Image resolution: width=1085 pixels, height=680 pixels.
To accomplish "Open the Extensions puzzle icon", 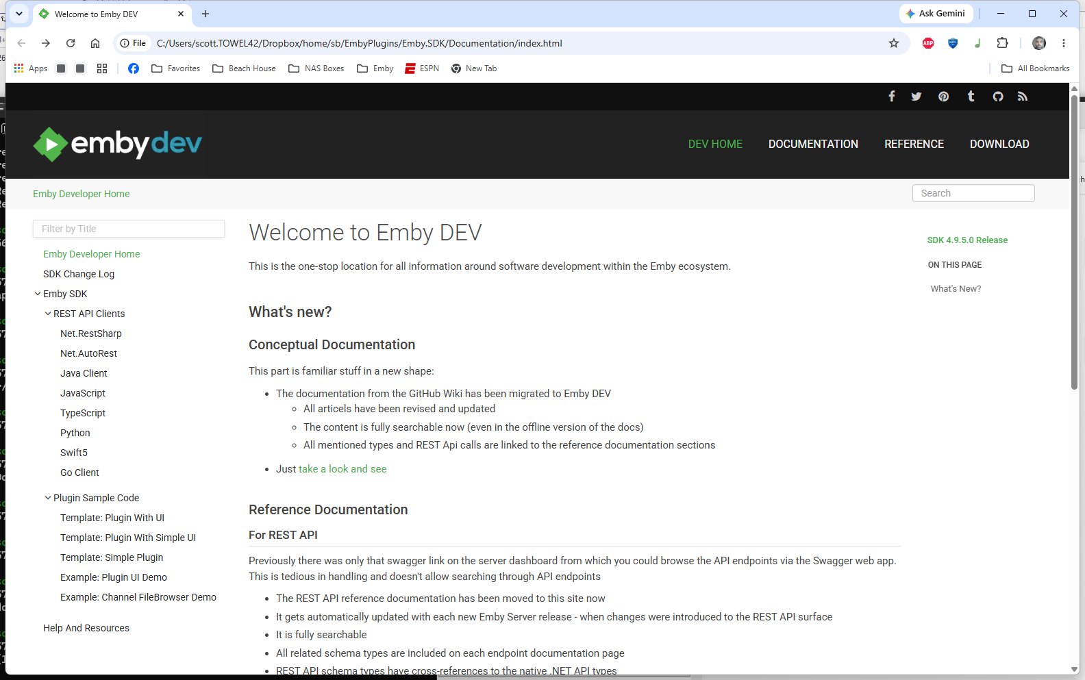I will [1003, 43].
